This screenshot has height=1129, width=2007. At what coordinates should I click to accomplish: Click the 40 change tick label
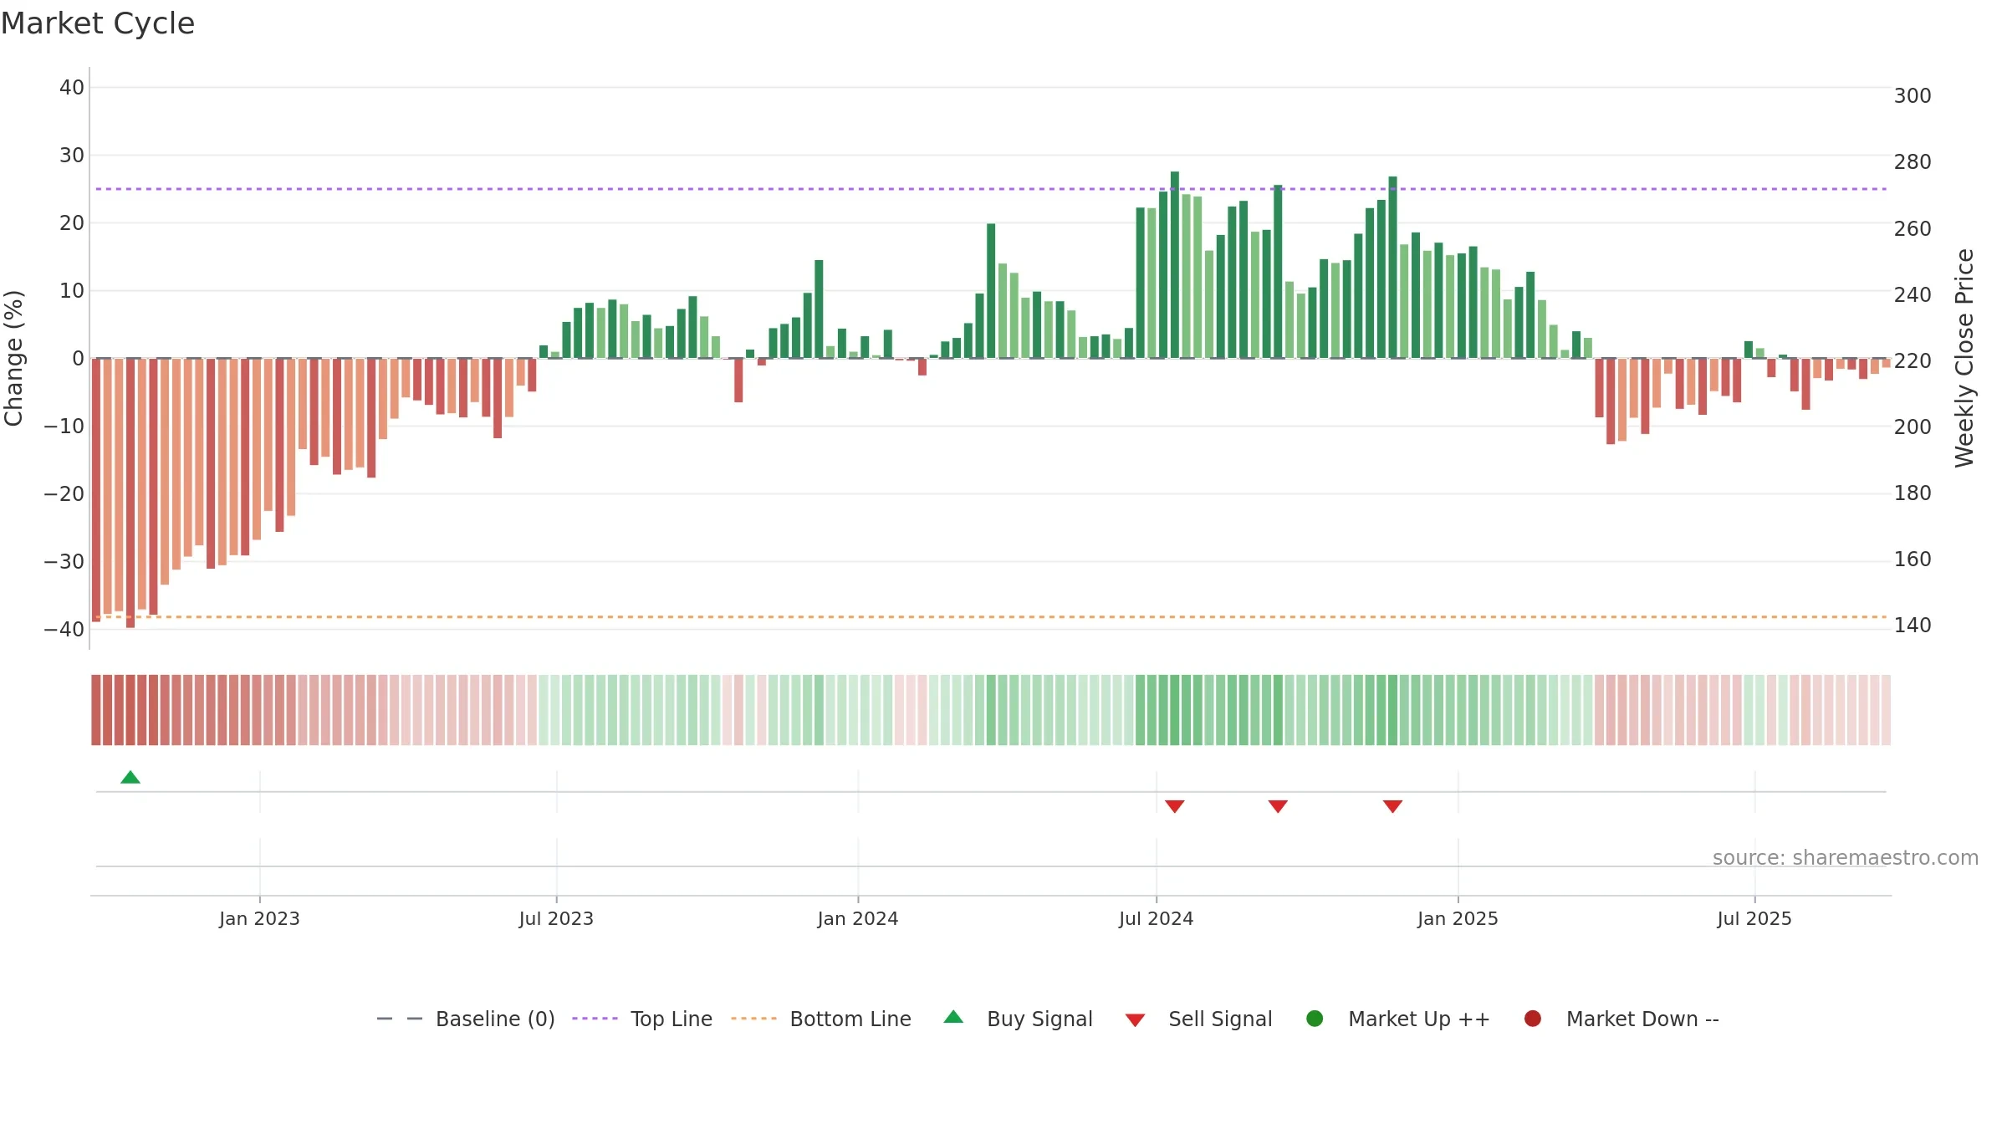pos(72,88)
